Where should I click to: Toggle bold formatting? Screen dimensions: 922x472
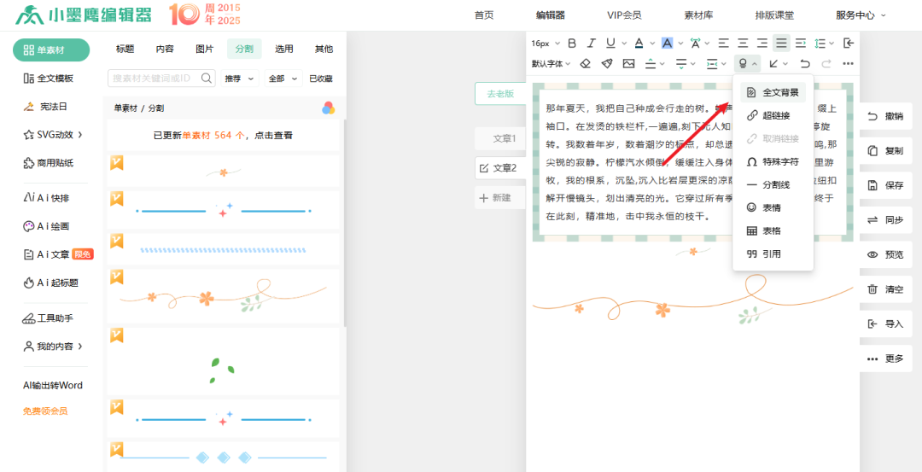tap(571, 43)
